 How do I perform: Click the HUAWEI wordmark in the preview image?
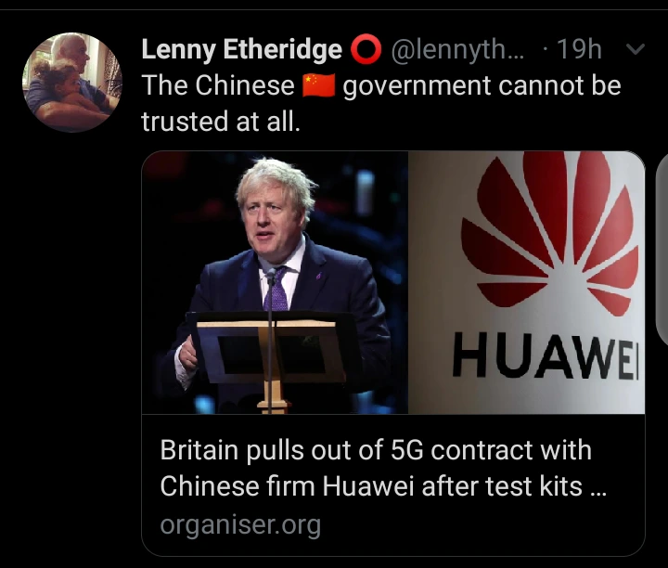[546, 356]
